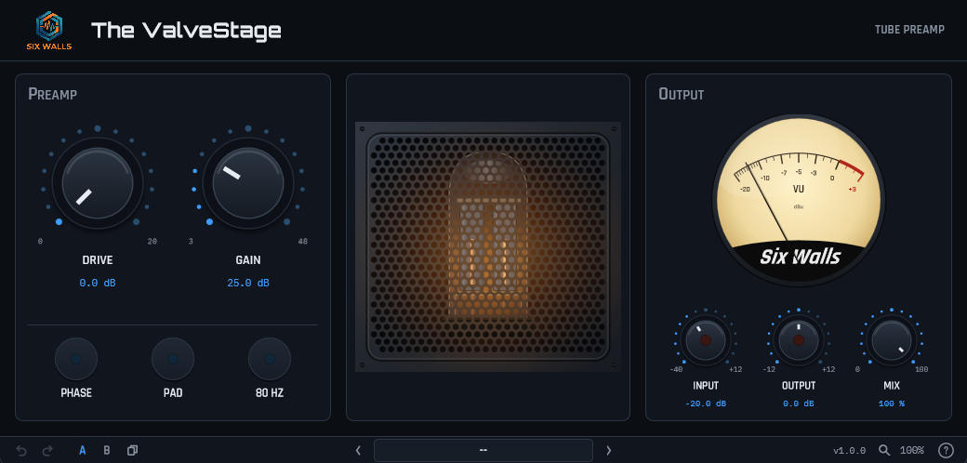
Task: Click the copy A/B state icon
Action: (132, 451)
